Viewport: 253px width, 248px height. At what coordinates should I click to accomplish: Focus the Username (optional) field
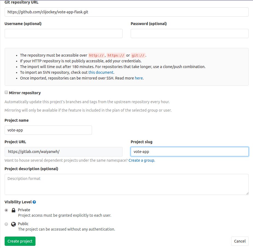tap(63, 33)
